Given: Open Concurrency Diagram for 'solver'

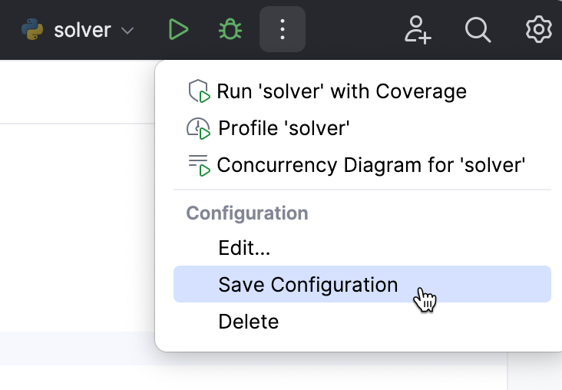Looking at the screenshot, I should tap(371, 165).
